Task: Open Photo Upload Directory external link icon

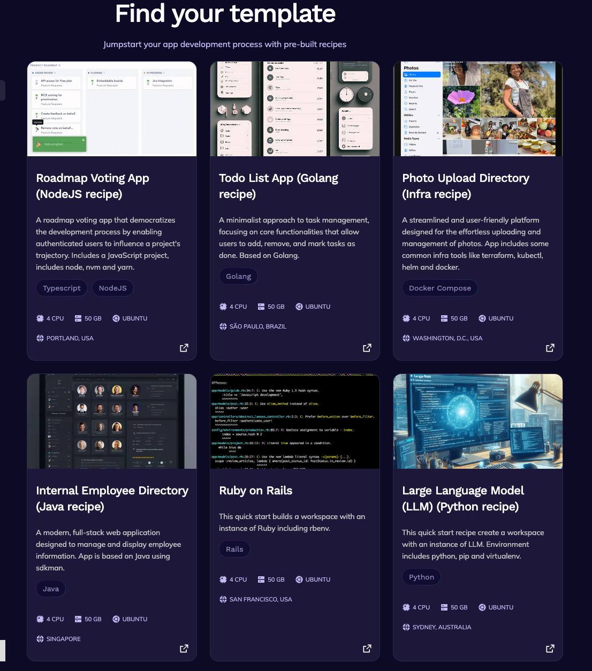Action: click(x=550, y=347)
